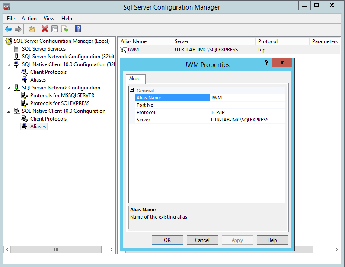
Task: Click the SQL Server Network Configuration node icon
Action: click(16, 88)
